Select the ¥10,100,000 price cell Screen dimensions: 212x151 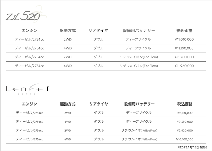coord(184,139)
